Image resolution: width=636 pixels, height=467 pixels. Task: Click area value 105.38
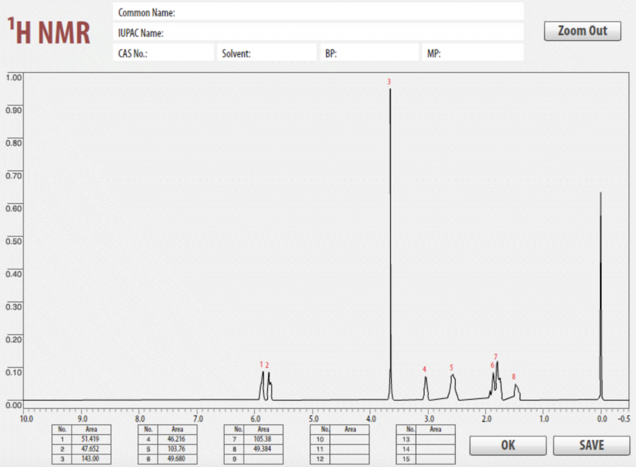[x=263, y=439]
